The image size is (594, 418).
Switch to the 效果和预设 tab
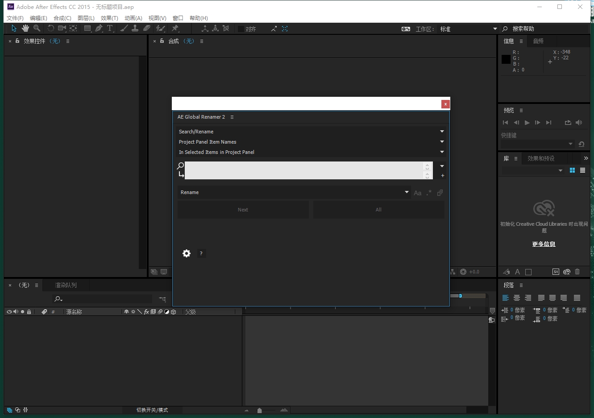point(541,158)
